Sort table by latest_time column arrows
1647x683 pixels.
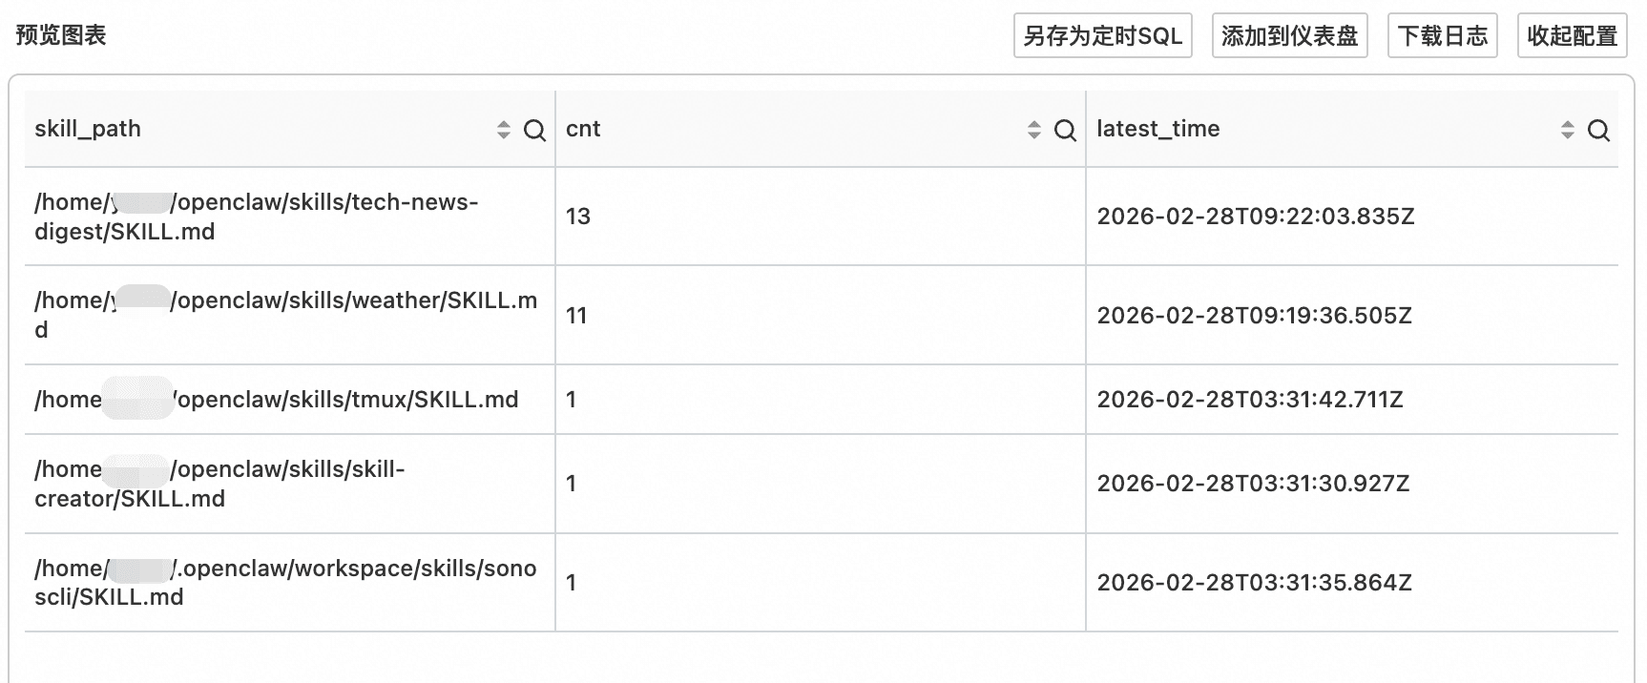pyautogui.click(x=1567, y=130)
